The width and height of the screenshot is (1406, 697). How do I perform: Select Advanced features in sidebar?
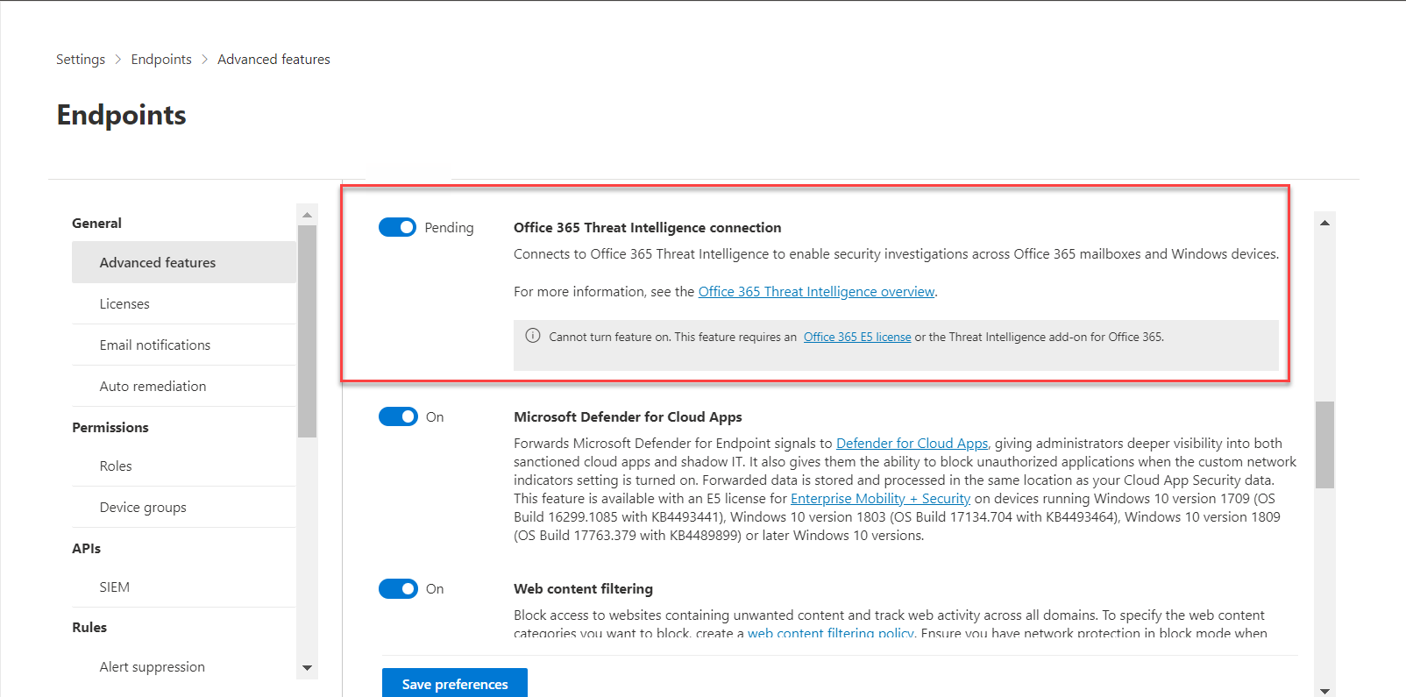pyautogui.click(x=184, y=262)
